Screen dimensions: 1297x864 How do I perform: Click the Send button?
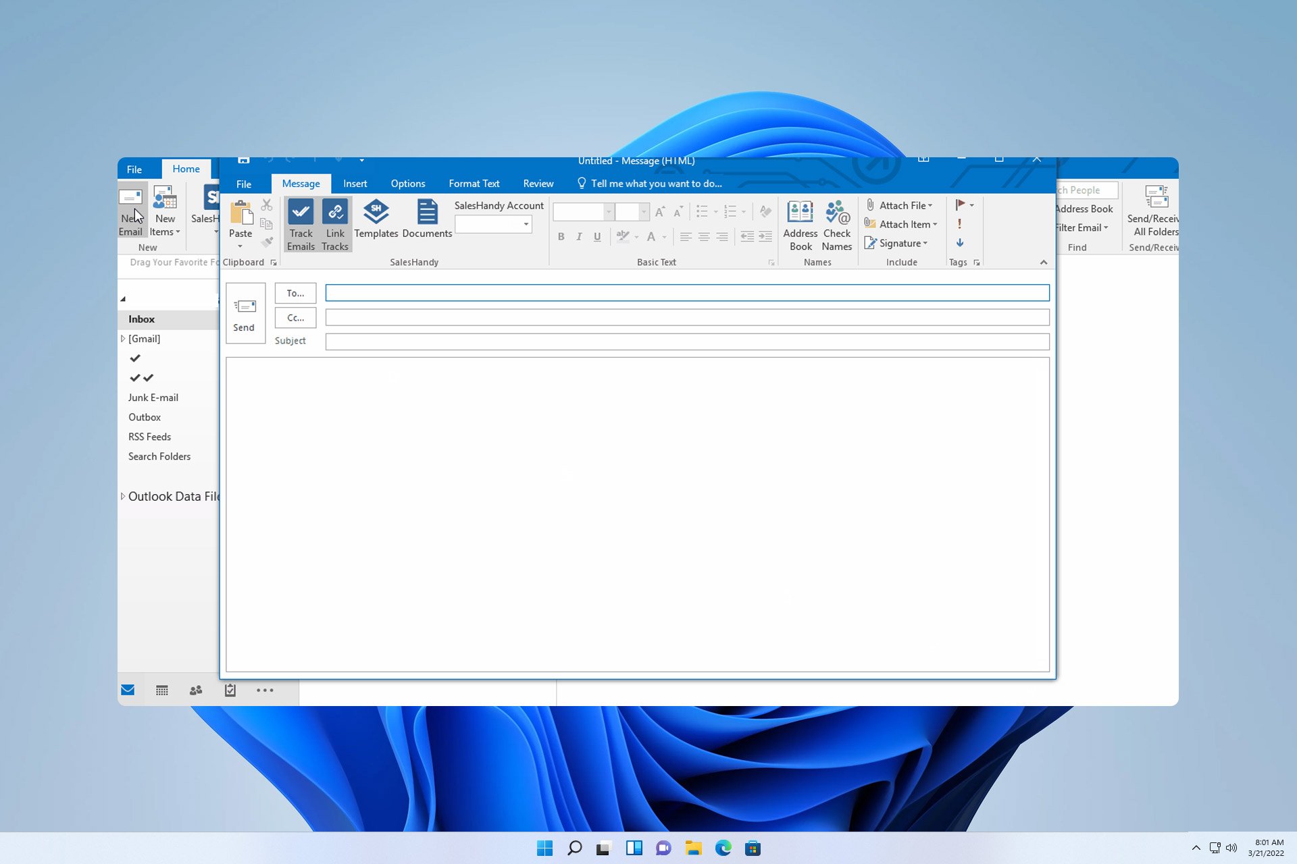click(245, 313)
